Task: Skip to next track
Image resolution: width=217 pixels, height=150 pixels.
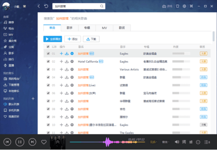Action: pos(33,142)
